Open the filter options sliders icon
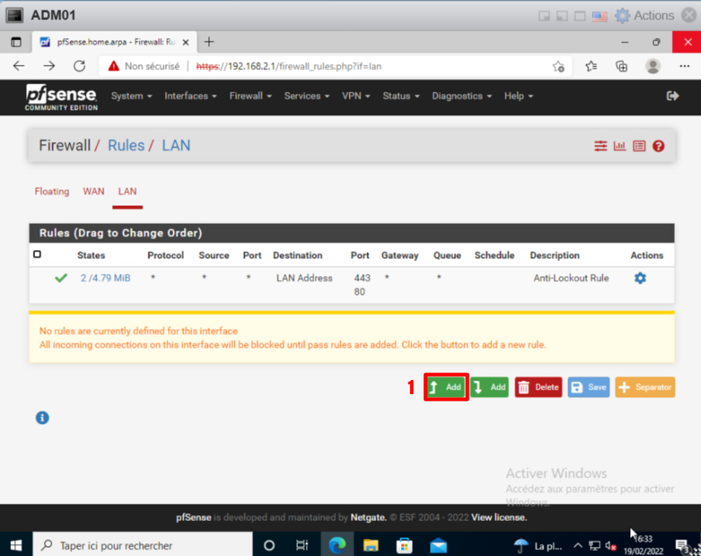701x556 pixels. (600, 146)
